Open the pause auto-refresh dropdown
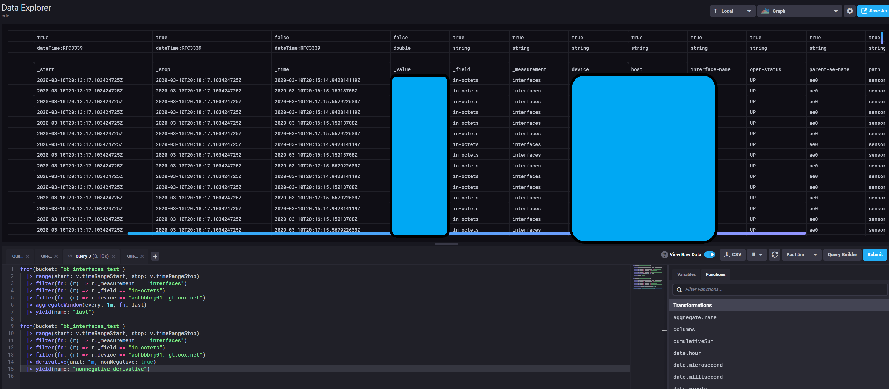Screen dimensions: 889x389 click(x=757, y=255)
